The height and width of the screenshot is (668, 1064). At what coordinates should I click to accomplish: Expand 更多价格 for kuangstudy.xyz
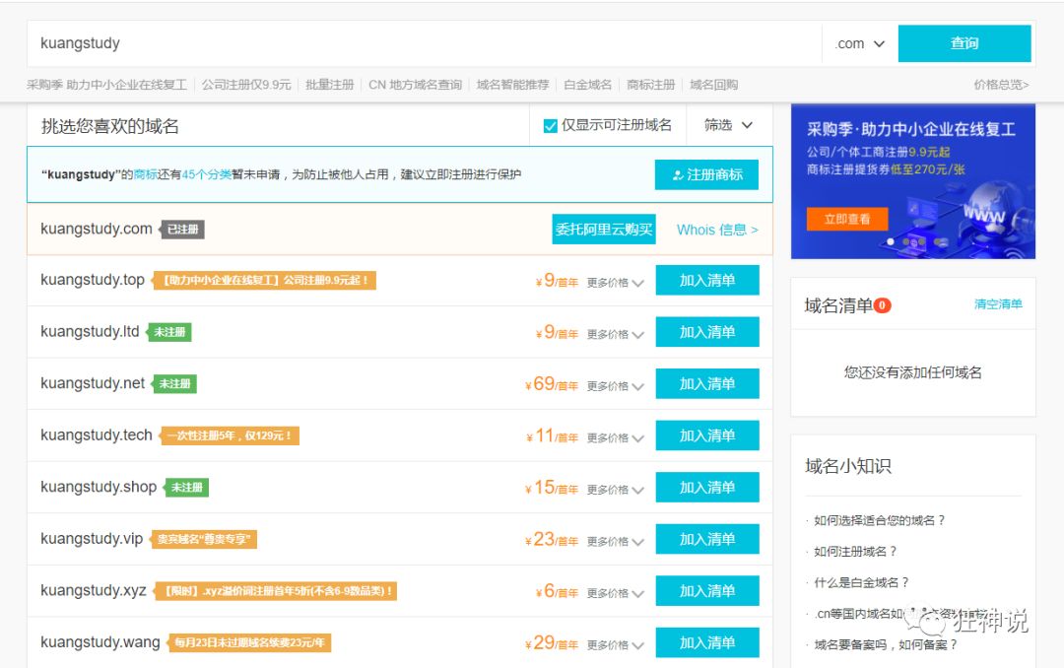[x=612, y=590]
